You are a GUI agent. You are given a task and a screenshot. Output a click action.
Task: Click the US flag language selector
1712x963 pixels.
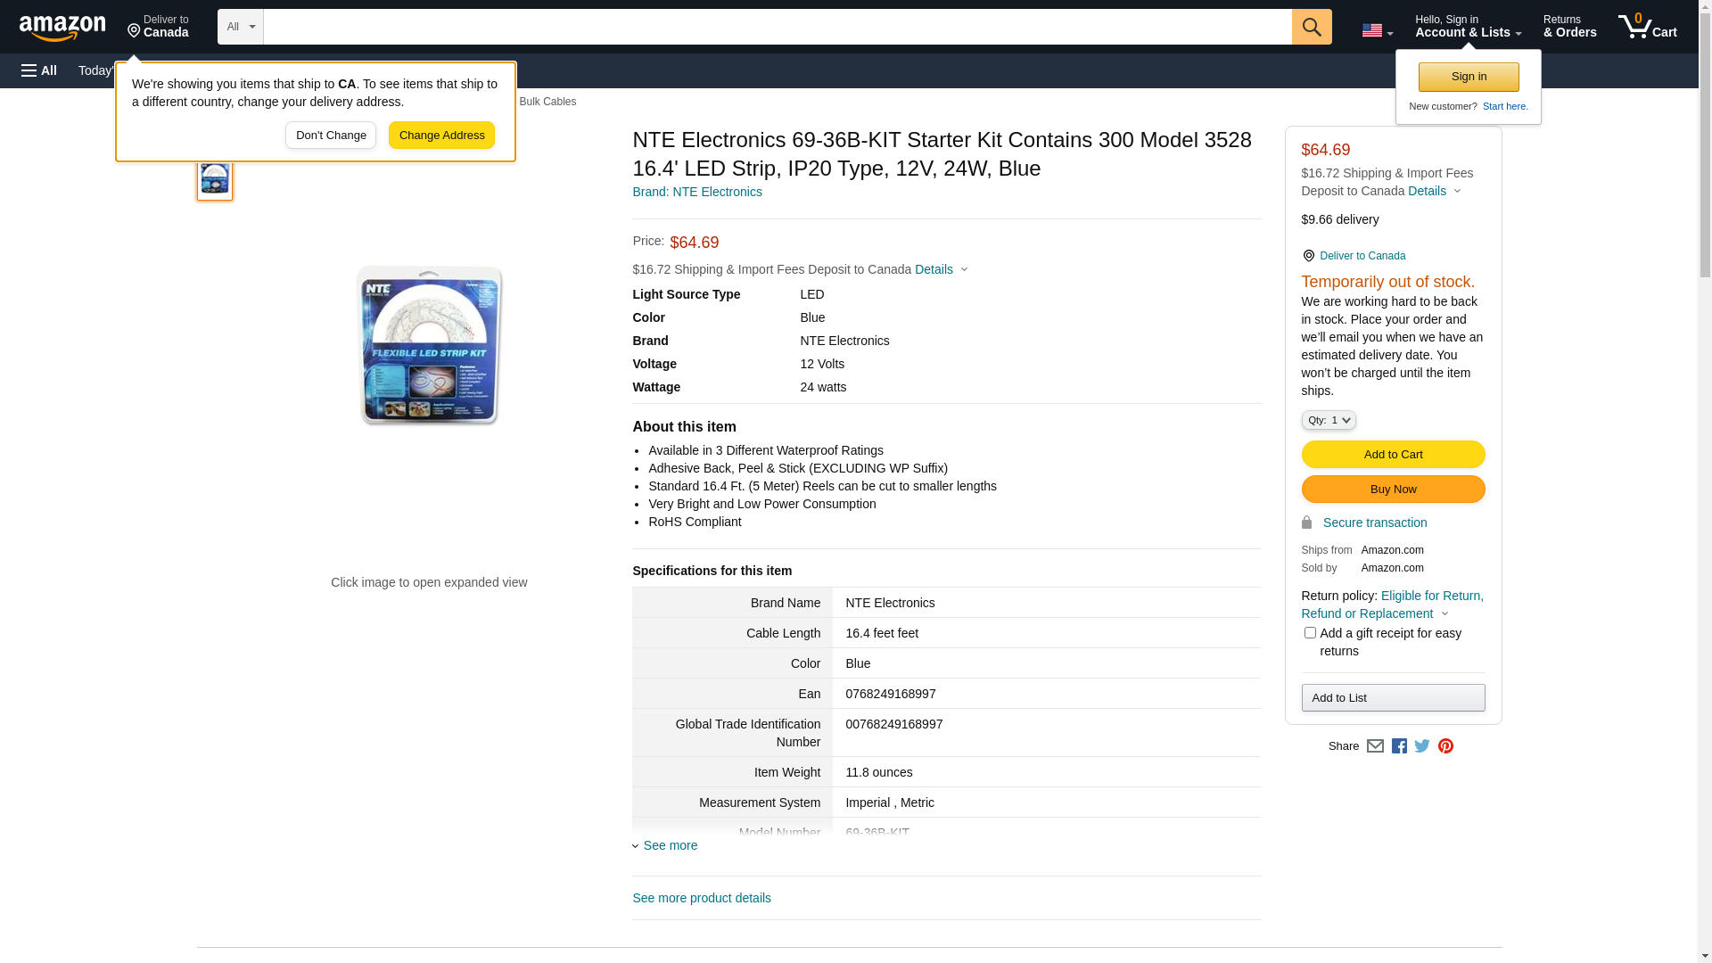tap(1377, 30)
